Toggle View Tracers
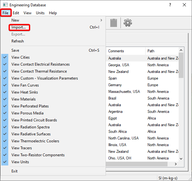 53,148
